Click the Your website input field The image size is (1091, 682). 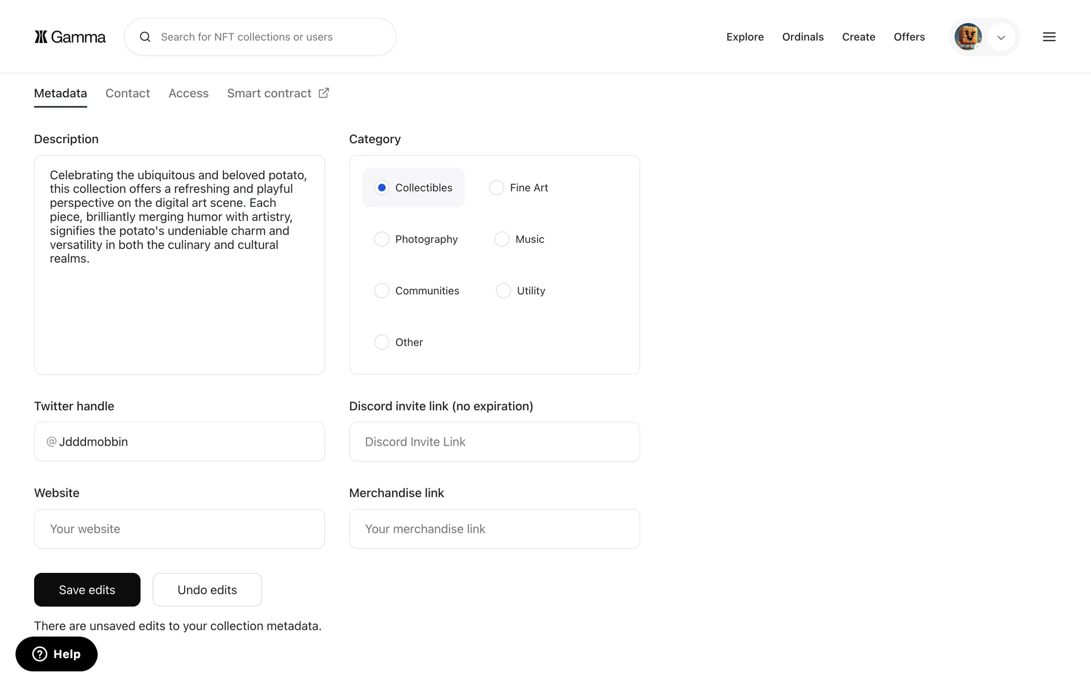point(180,529)
